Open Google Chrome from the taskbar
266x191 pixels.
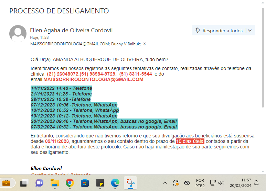(x=70, y=183)
